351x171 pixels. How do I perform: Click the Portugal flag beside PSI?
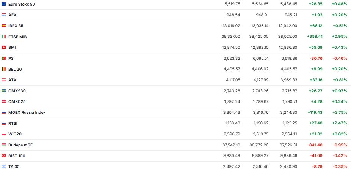click(3, 58)
